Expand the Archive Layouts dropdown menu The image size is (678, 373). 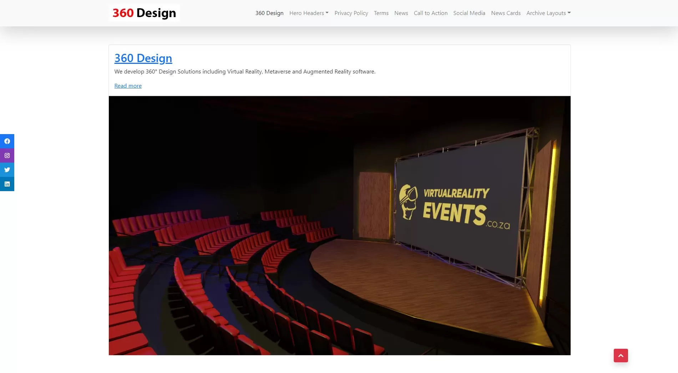[548, 13]
